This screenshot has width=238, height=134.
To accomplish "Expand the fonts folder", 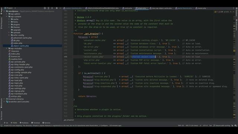I will point(9,22).
